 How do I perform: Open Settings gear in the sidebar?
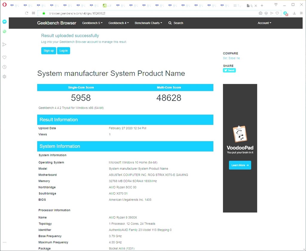pyautogui.click(x=4, y=76)
